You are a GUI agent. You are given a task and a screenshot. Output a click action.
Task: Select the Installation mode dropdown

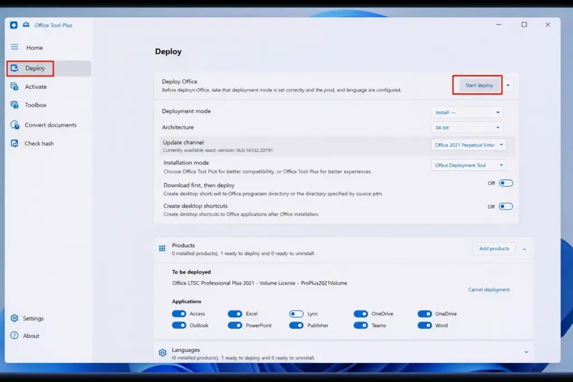click(x=469, y=165)
